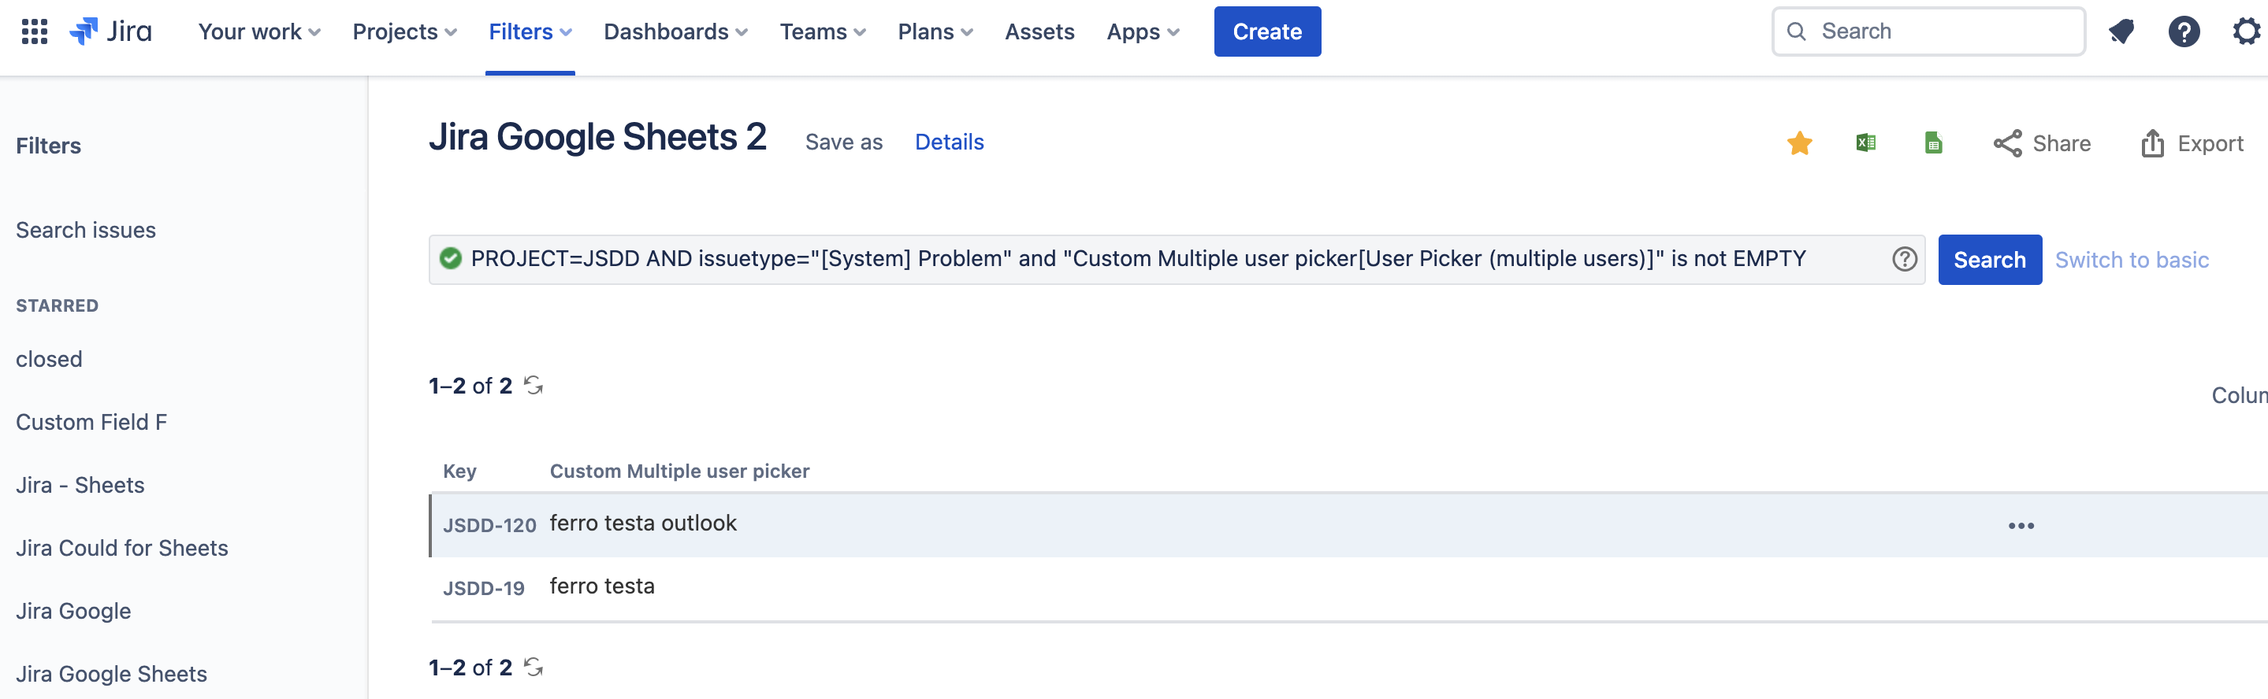Sort by Key column header

coord(459,472)
